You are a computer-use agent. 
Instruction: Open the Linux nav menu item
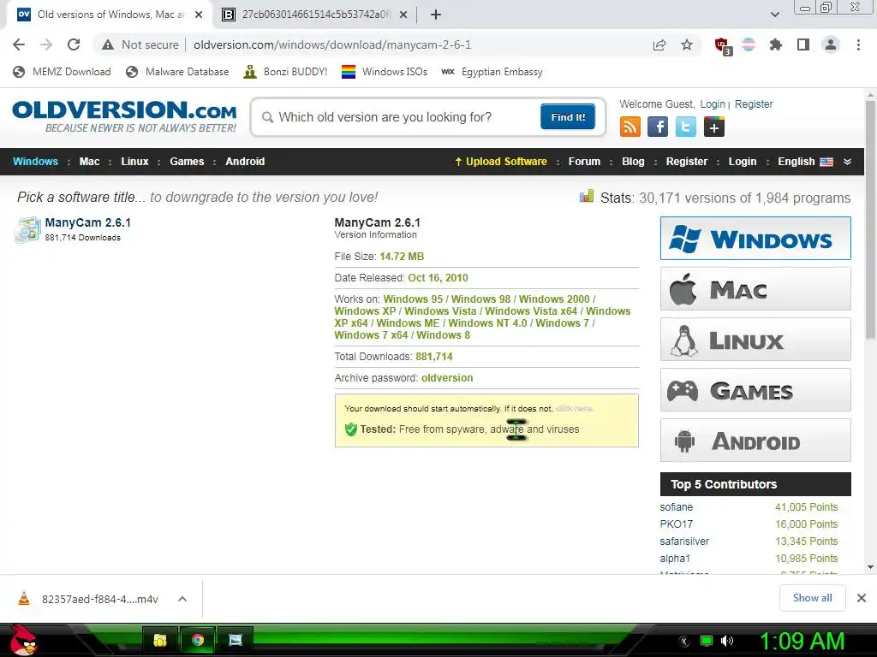click(x=134, y=162)
